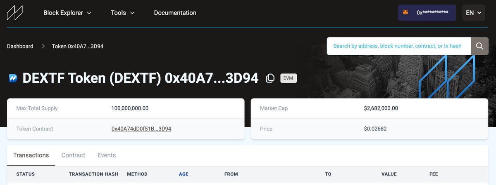This screenshot has width=496, height=185.
Task: Select Price value $0.02682
Action: (x=375, y=129)
